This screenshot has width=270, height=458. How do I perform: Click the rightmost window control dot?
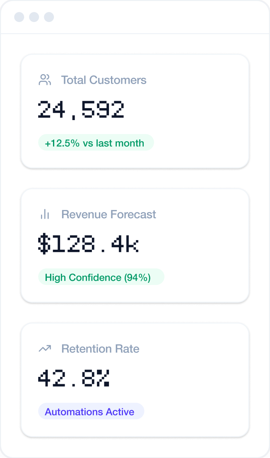tap(49, 17)
